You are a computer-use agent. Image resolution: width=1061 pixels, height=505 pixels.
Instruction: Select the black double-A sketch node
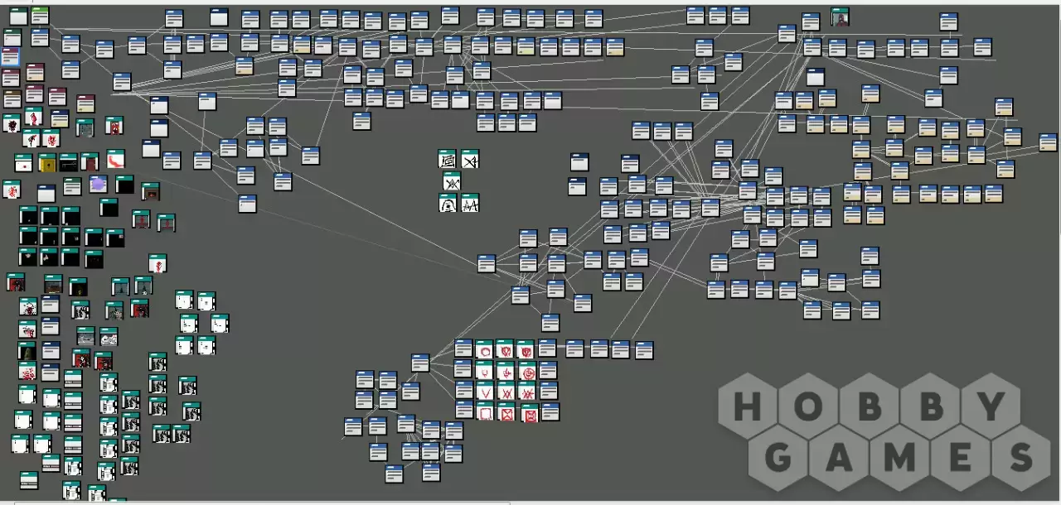pos(470,203)
